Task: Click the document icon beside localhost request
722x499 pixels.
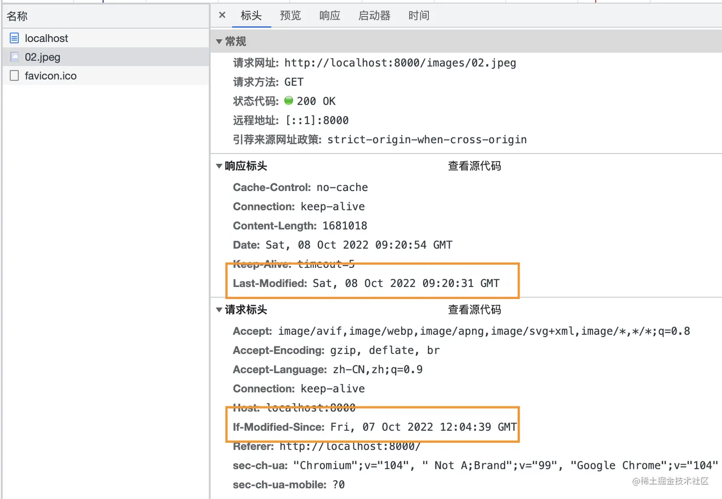Action: coord(15,38)
